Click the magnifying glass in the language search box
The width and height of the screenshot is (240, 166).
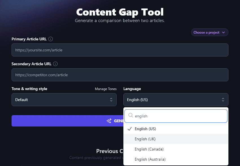(130, 115)
